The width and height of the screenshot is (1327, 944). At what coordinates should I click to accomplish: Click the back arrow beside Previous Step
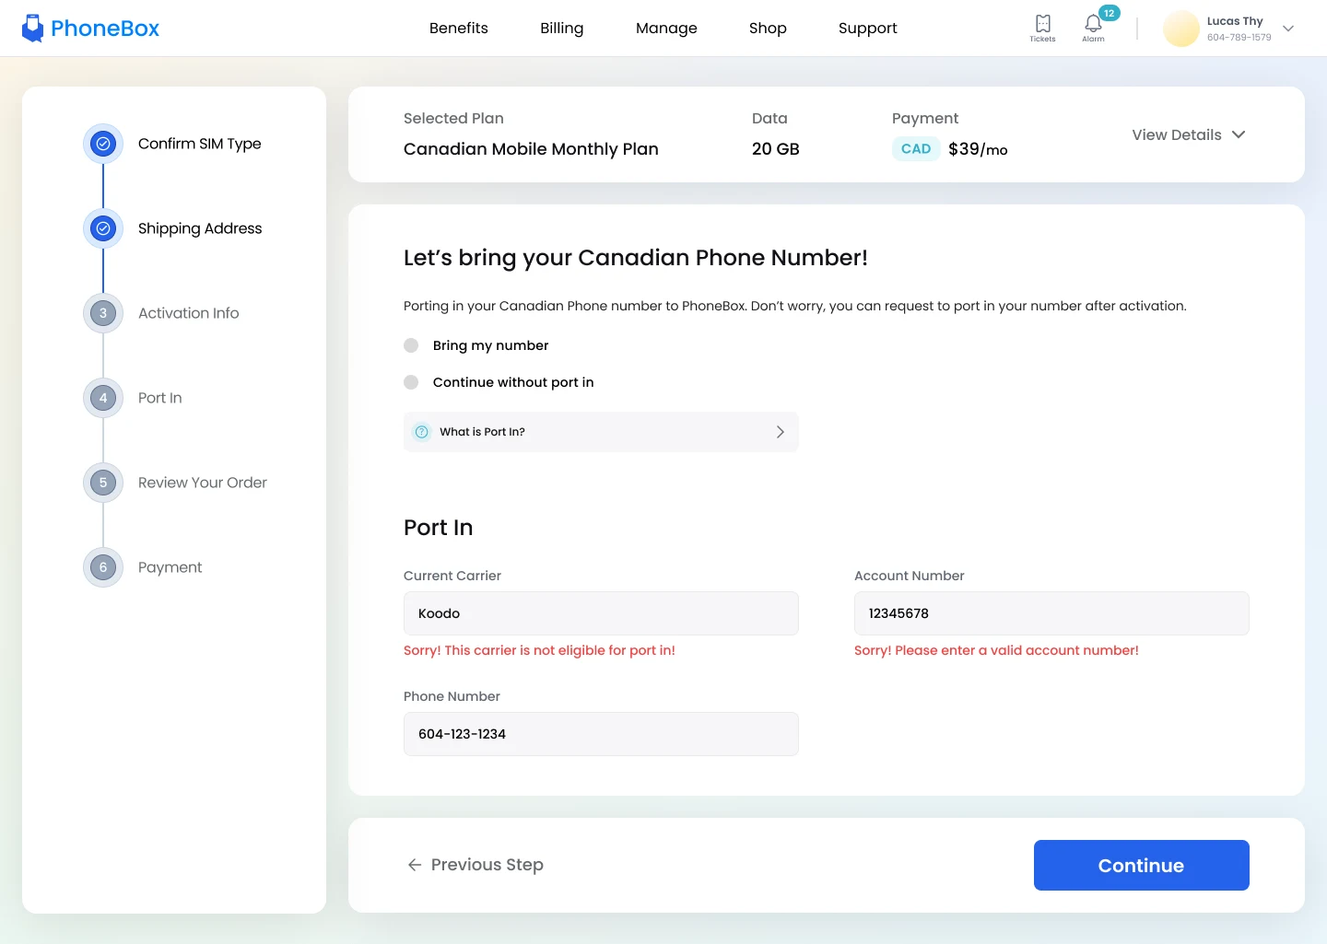pyautogui.click(x=415, y=865)
